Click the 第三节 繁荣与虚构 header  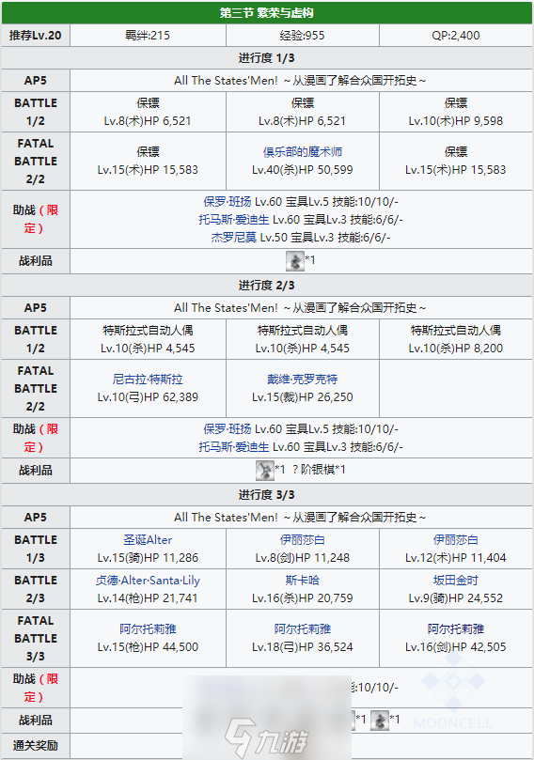[x=267, y=12]
